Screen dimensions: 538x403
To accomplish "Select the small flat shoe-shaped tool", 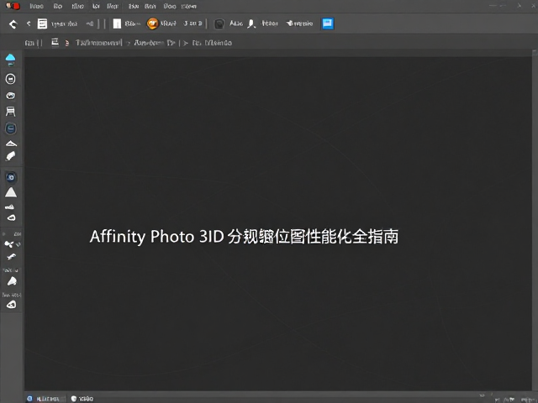I will click(9, 207).
